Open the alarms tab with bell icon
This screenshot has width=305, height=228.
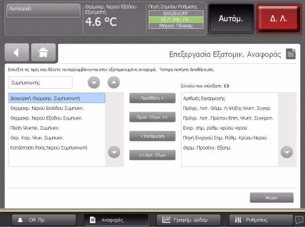[x=43, y=220]
